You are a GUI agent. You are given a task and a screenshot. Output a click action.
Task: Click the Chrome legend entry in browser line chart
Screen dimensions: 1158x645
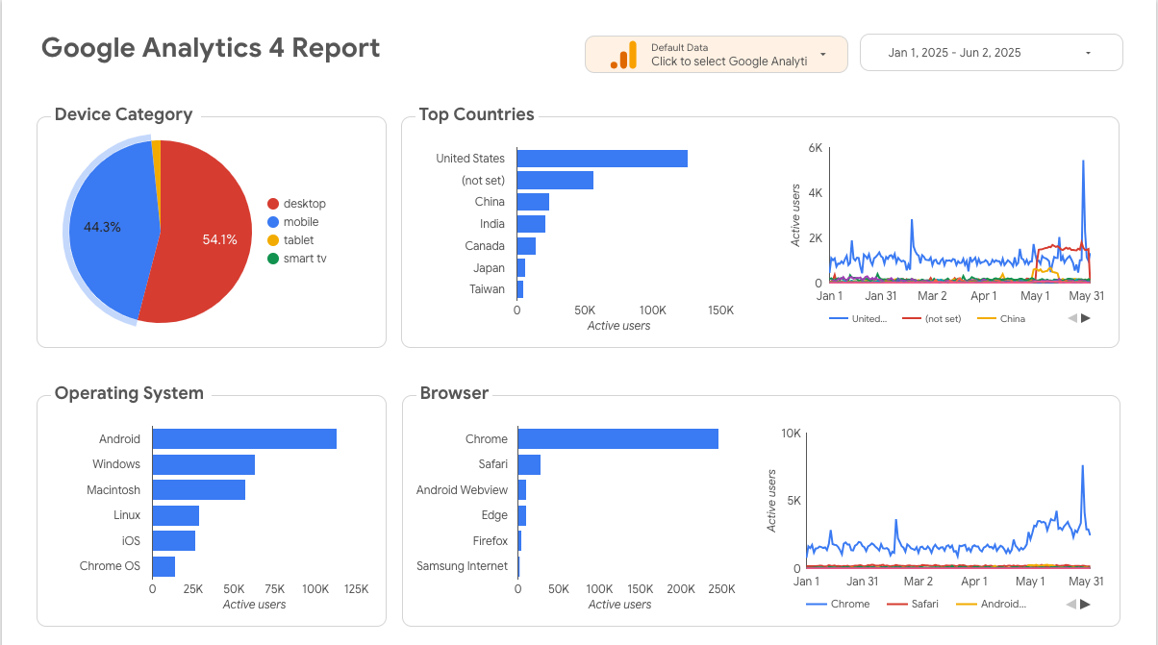click(x=838, y=604)
